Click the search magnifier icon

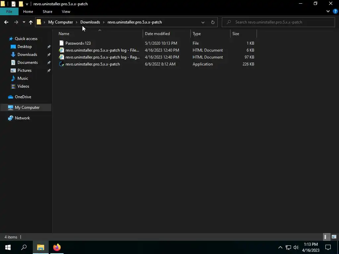[x=229, y=22]
